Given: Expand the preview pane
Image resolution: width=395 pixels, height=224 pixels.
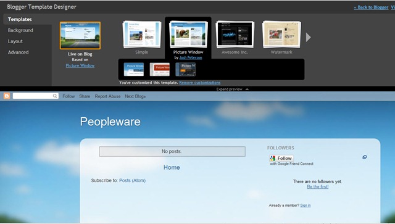Looking at the screenshot, I should (x=233, y=89).
